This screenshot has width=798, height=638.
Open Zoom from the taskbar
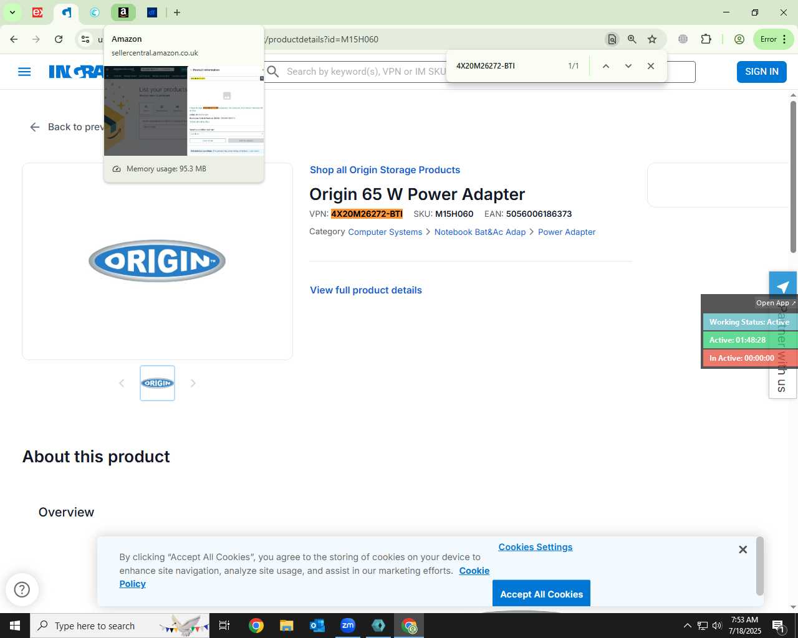(x=348, y=626)
